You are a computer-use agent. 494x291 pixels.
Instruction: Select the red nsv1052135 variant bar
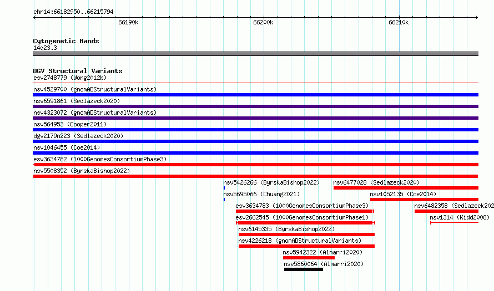click(x=424, y=200)
